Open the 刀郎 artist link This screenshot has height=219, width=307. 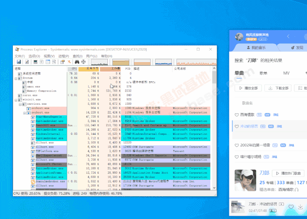tap(264, 173)
